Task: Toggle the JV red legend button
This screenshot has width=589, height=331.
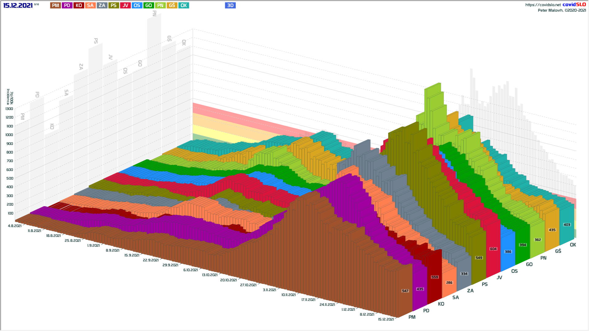Action: (x=125, y=6)
